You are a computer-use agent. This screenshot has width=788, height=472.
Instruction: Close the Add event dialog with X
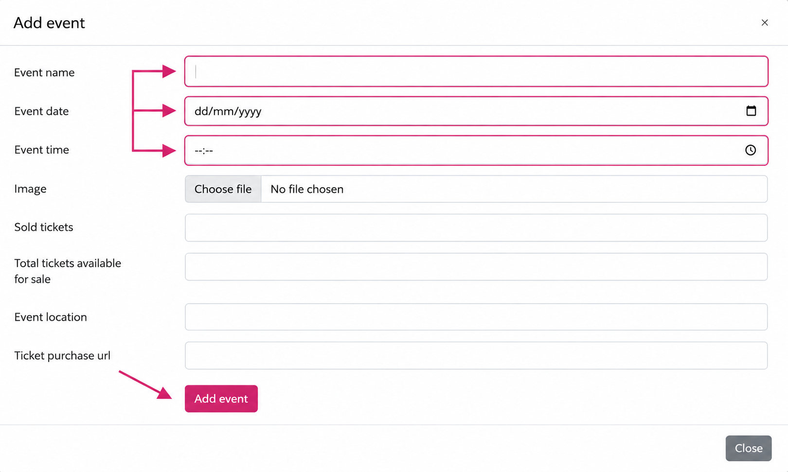(765, 23)
